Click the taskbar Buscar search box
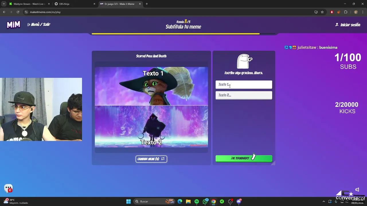 tap(154, 201)
